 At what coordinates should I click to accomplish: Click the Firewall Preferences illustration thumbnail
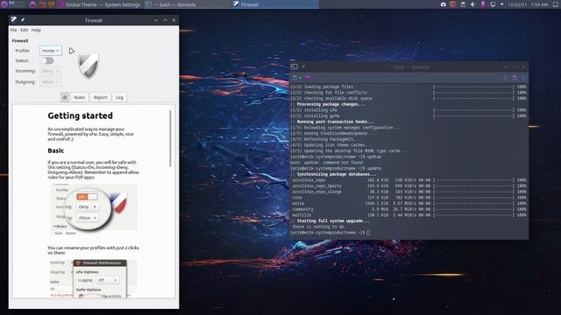(94, 278)
